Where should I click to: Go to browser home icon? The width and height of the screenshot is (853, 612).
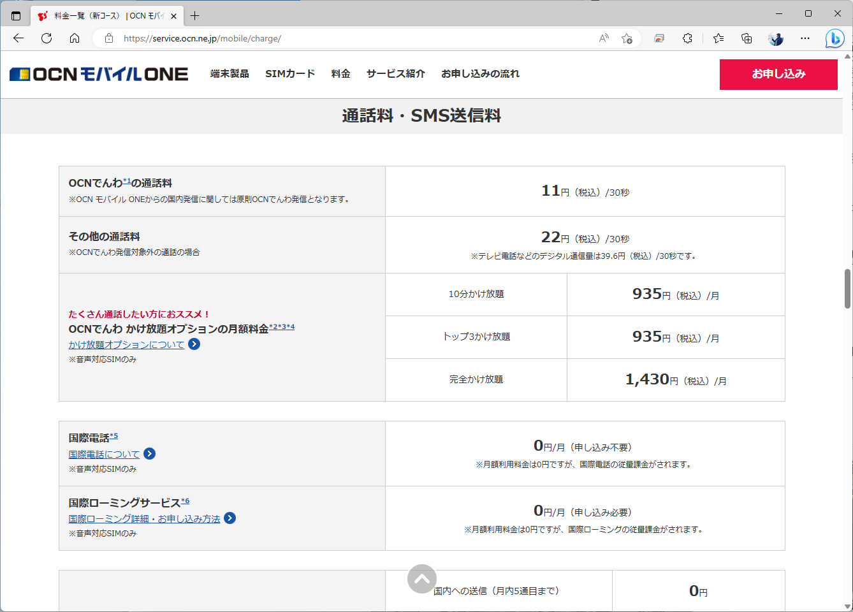[x=75, y=38]
